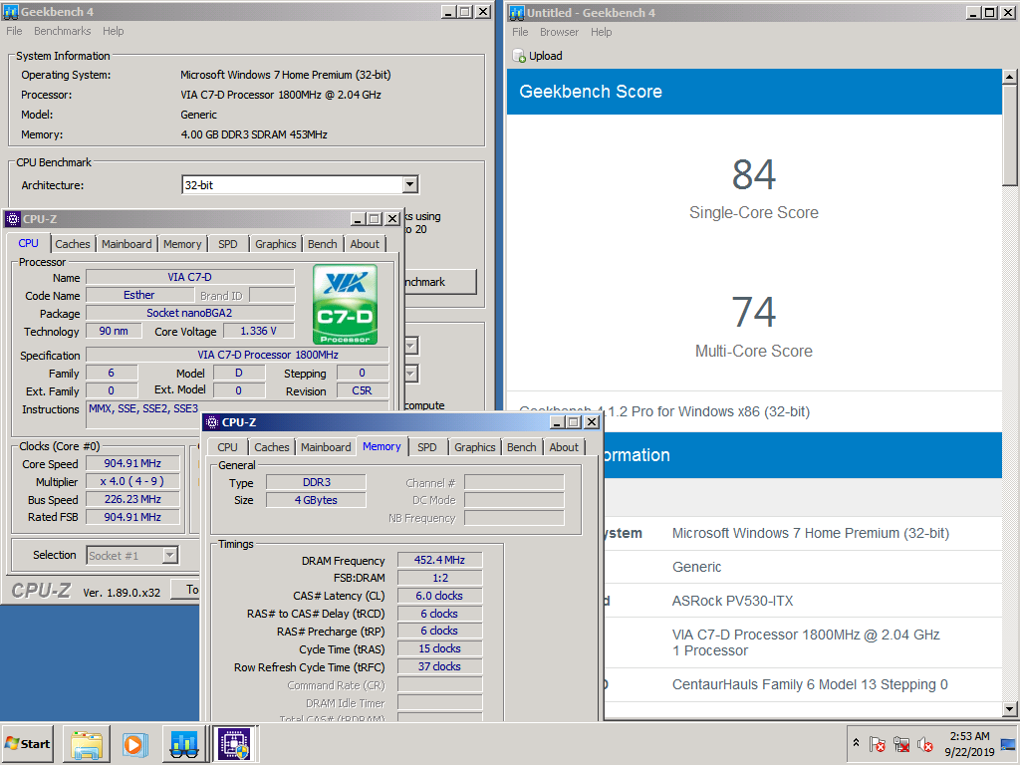This screenshot has width=1020, height=765.
Task: Click the Untitled - Geekbench 4 title icon
Action: 517,12
